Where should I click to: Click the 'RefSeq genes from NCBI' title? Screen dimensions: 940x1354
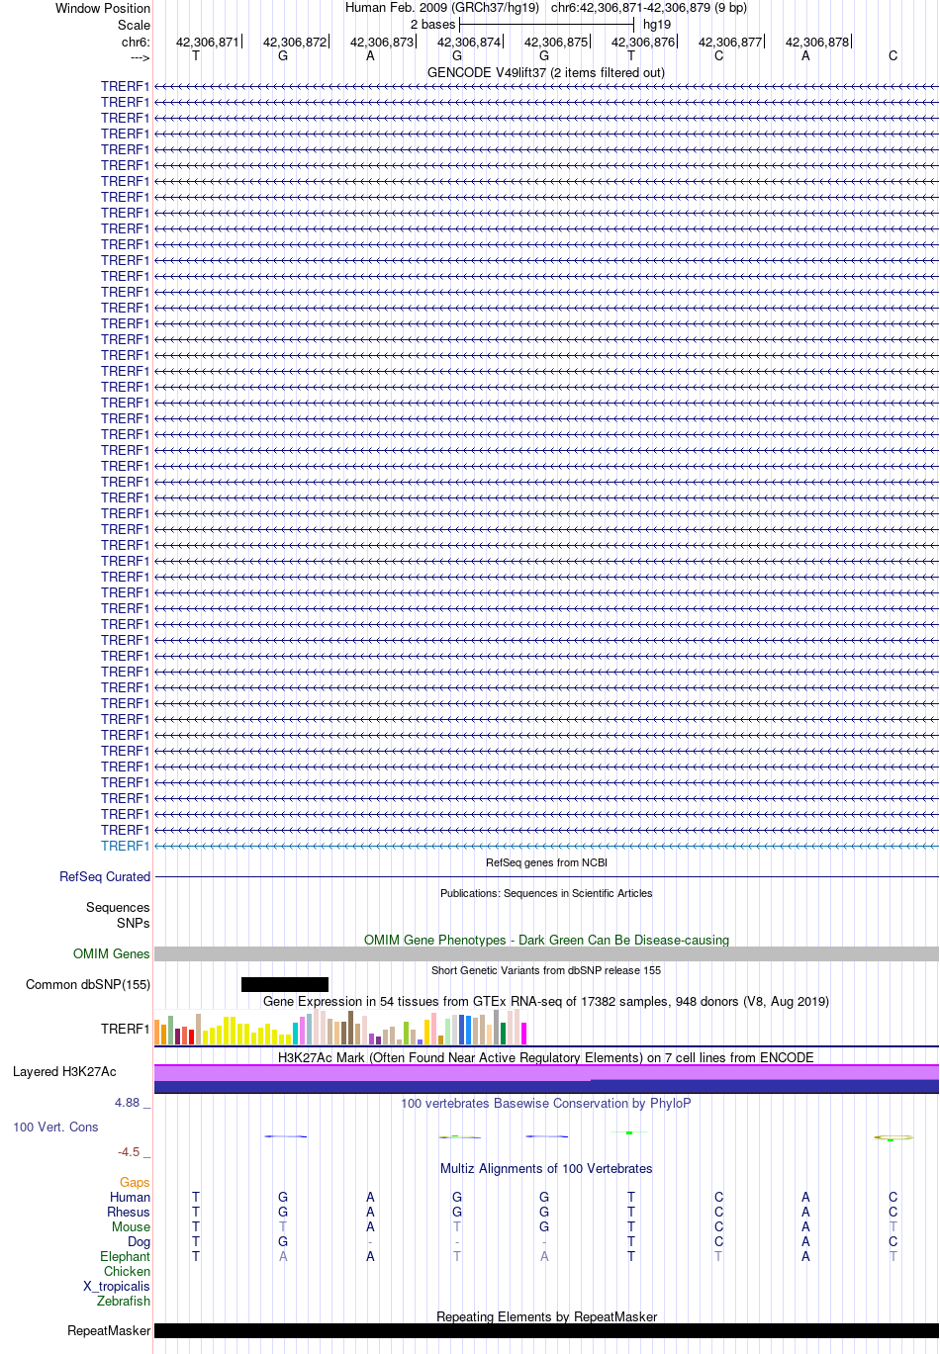(x=546, y=862)
